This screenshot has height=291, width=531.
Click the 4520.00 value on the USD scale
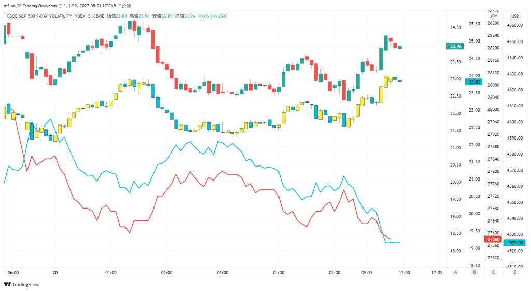tap(515, 251)
